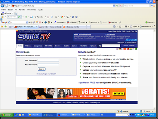Viewport: 158px width, 119px height.
Task: Open the Favoritos menu in menu bar
Action: [x=22, y=10]
